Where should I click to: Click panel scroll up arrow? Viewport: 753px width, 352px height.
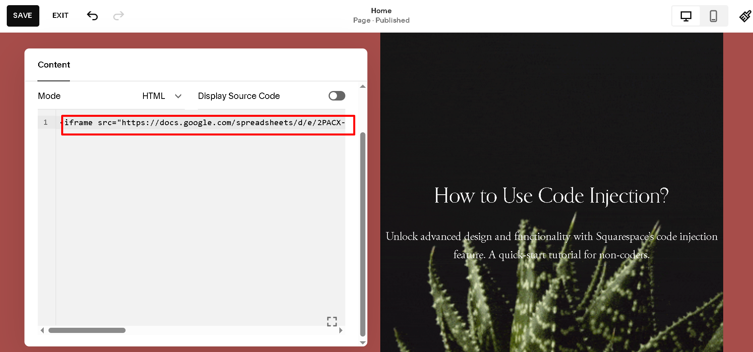(x=362, y=86)
